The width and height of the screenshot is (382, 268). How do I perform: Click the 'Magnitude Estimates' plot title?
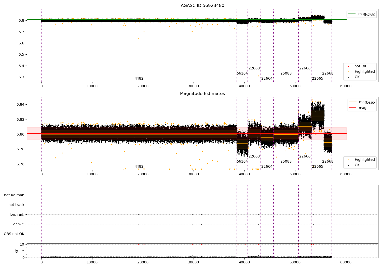point(202,94)
